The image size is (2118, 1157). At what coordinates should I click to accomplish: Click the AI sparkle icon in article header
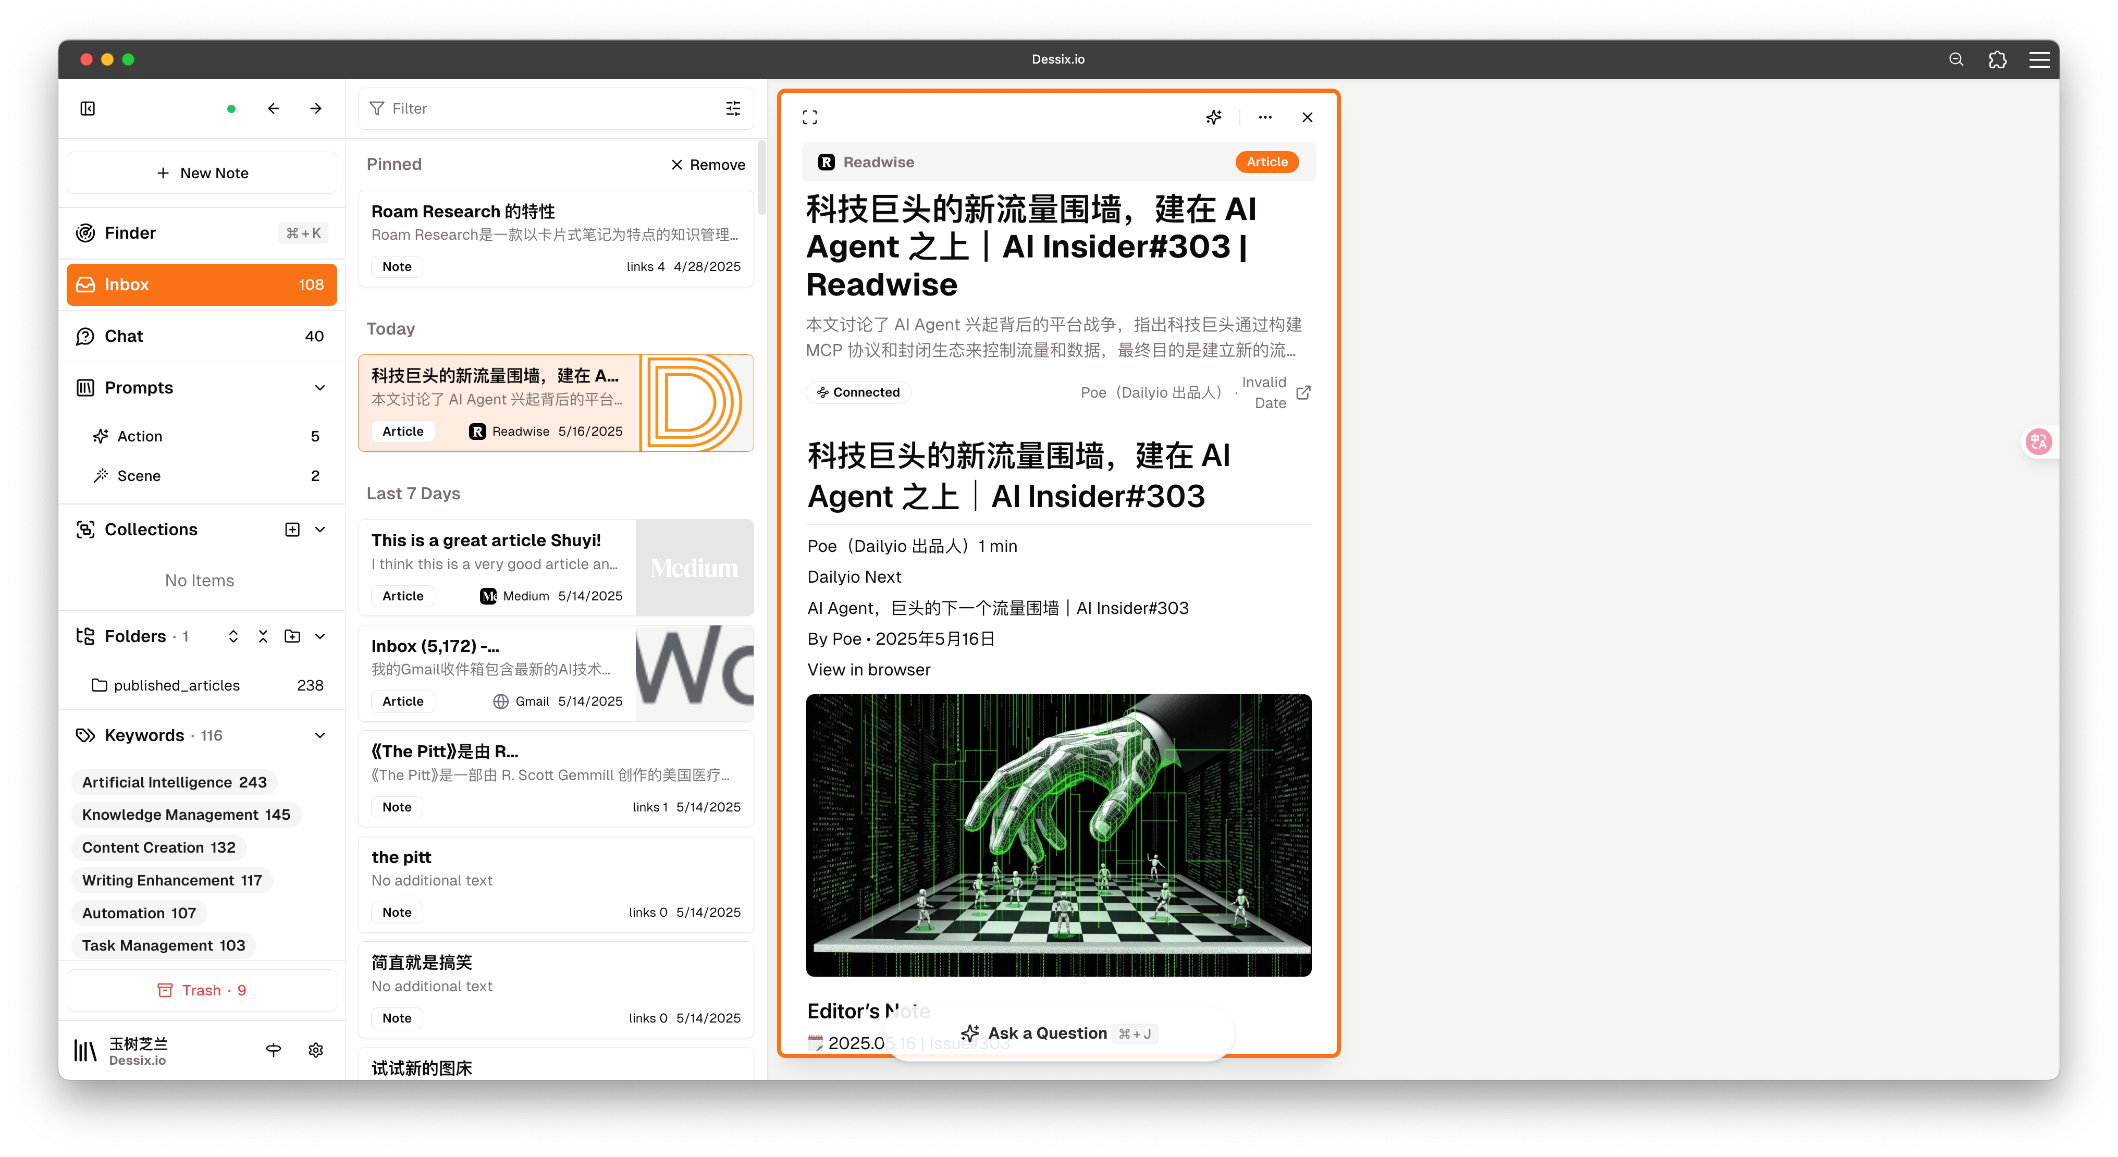coord(1214,118)
